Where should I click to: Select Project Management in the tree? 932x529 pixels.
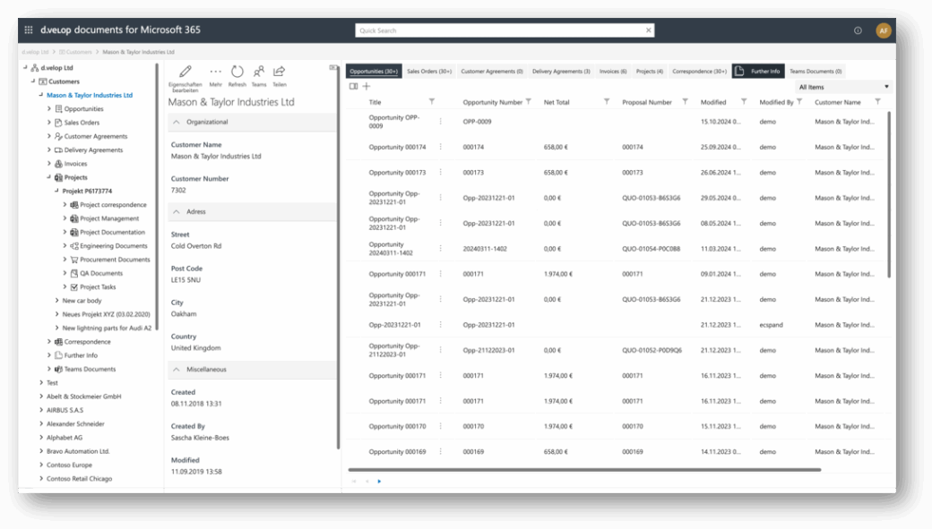pyautogui.click(x=109, y=218)
